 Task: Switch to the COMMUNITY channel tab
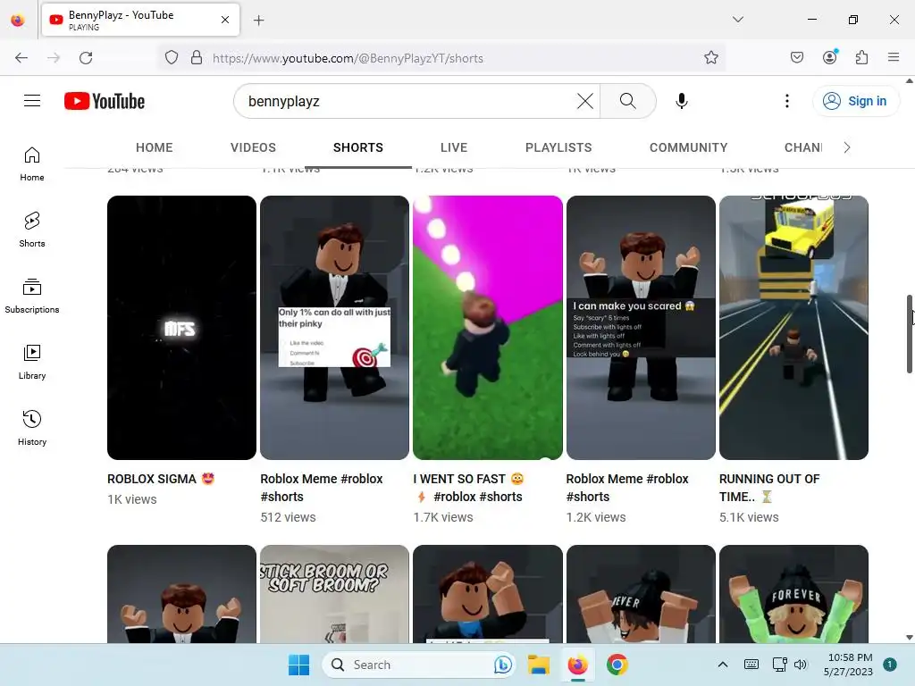[689, 147]
